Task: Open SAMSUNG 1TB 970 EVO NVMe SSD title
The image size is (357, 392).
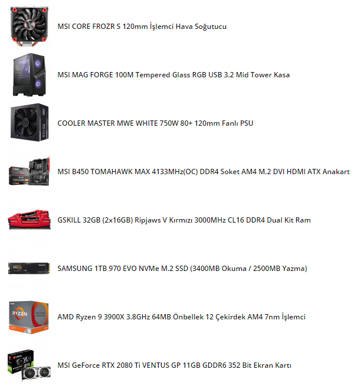Action: [x=182, y=269]
